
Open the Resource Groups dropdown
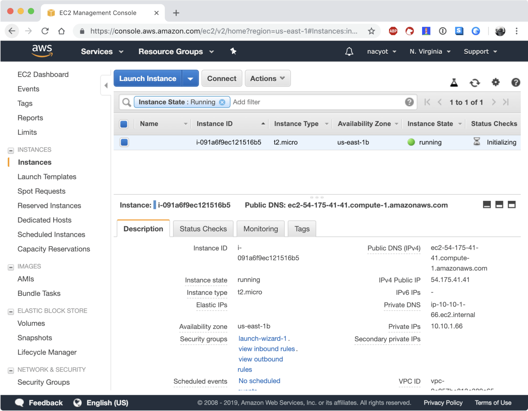[x=176, y=51]
